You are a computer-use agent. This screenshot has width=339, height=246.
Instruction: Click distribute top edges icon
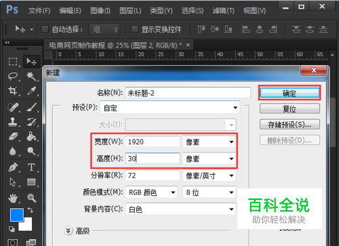point(296,29)
